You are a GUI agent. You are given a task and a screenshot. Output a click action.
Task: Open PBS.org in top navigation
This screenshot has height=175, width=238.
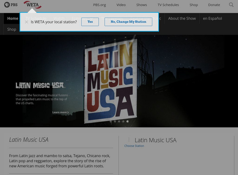(99, 5)
